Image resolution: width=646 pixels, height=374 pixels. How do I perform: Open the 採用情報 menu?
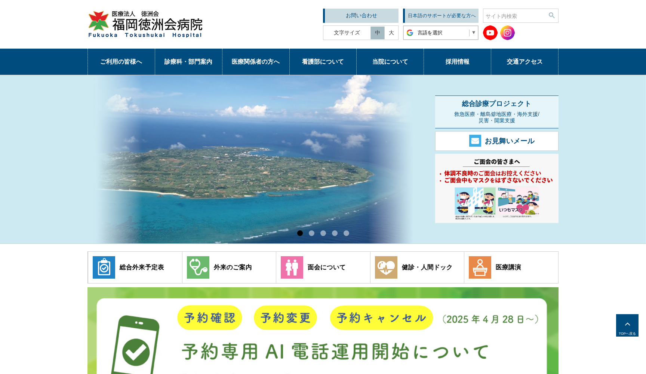(457, 62)
